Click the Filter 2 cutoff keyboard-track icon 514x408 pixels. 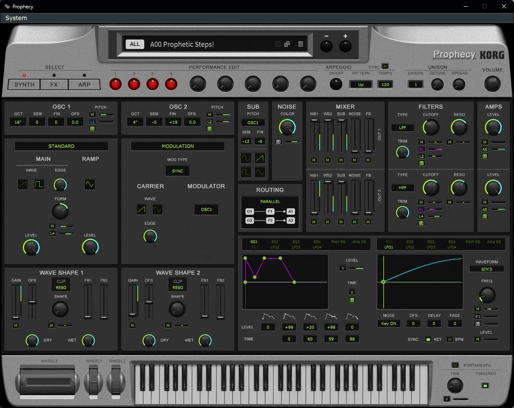coord(422,223)
